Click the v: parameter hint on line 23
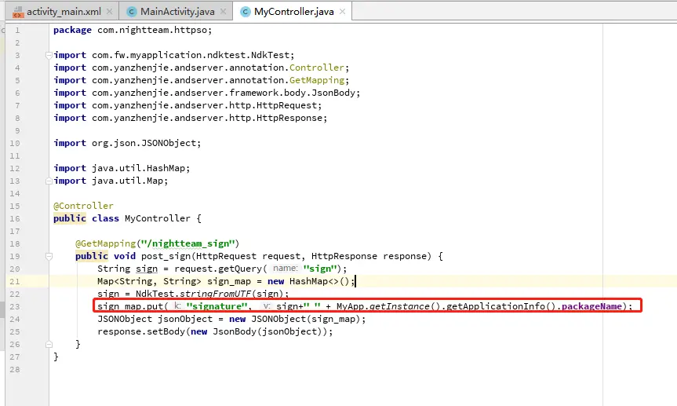 point(267,306)
